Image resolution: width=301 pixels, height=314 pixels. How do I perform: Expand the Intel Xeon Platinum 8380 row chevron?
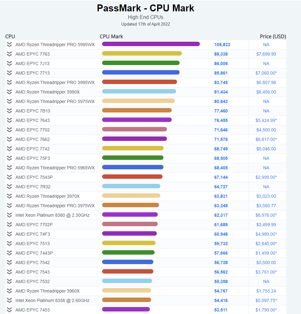pyautogui.click(x=9, y=215)
